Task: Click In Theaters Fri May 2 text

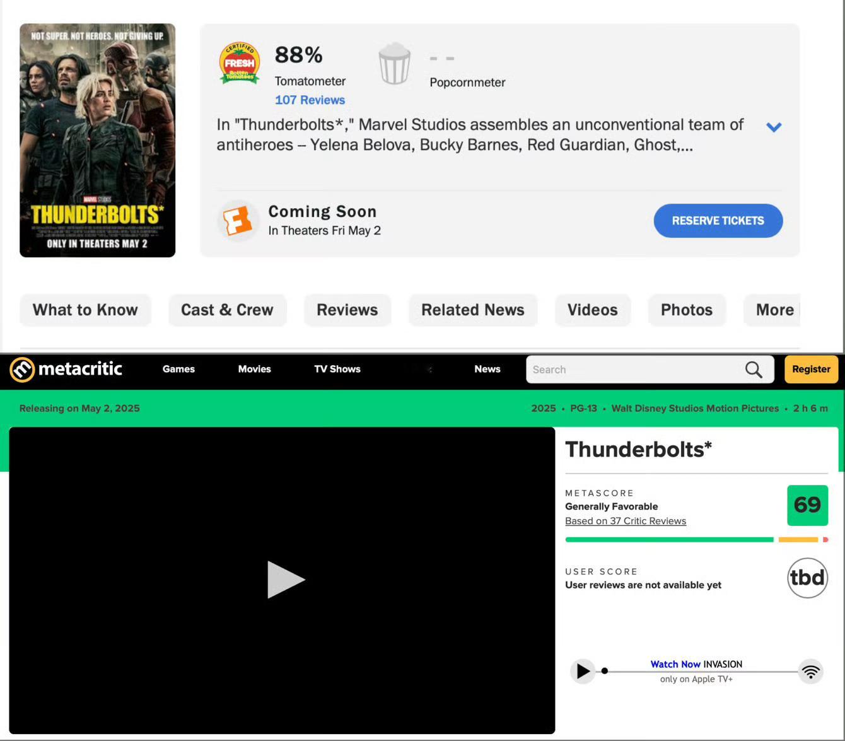Action: point(324,230)
